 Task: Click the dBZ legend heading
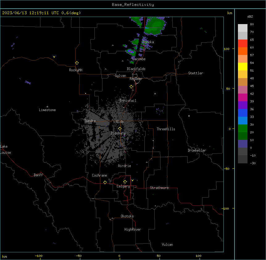[250, 16]
